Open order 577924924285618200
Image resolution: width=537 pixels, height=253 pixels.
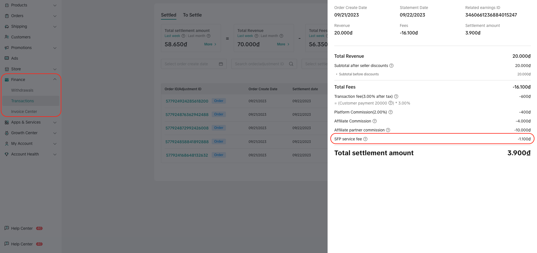(x=187, y=101)
